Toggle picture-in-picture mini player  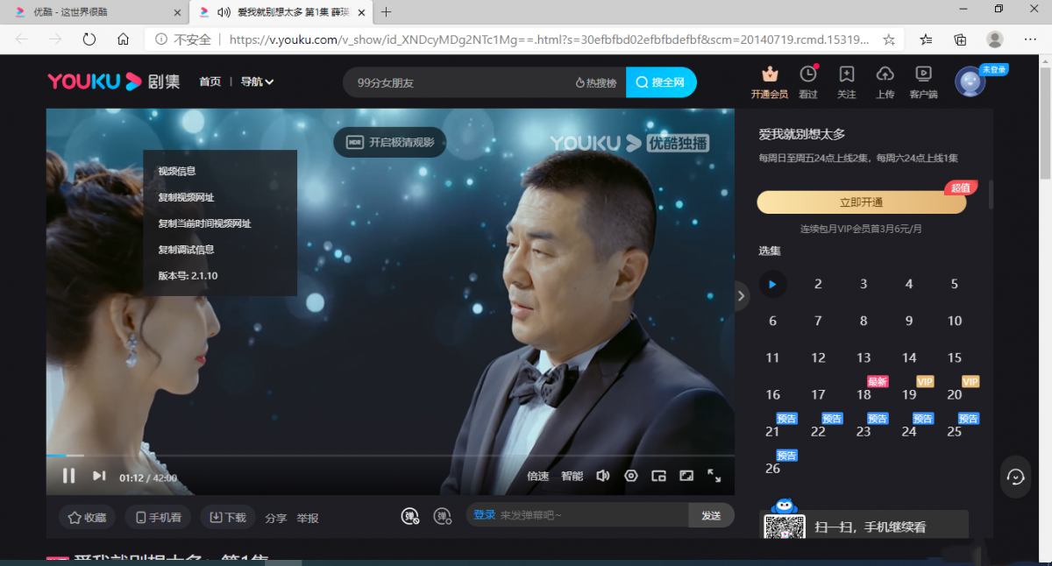tap(658, 476)
